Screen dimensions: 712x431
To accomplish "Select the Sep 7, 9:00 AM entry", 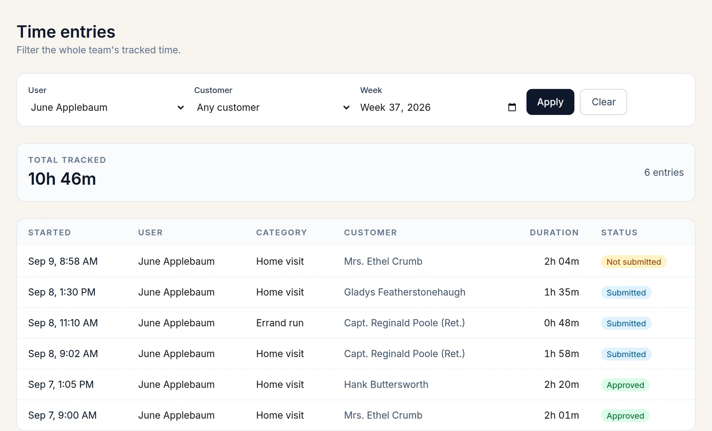I will [x=356, y=415].
